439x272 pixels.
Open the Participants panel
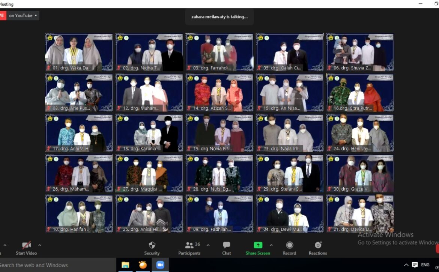189,248
